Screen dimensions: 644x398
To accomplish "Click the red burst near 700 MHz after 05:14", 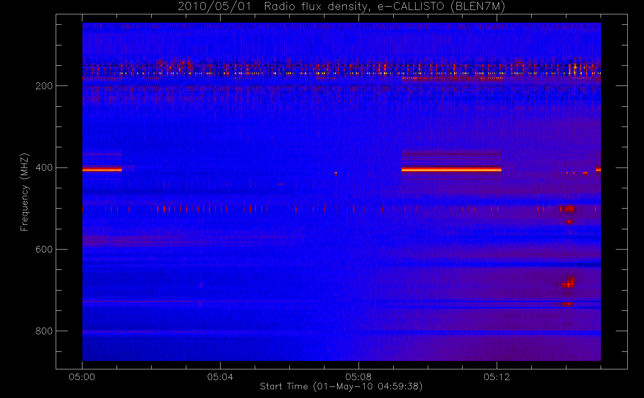I will point(568,282).
